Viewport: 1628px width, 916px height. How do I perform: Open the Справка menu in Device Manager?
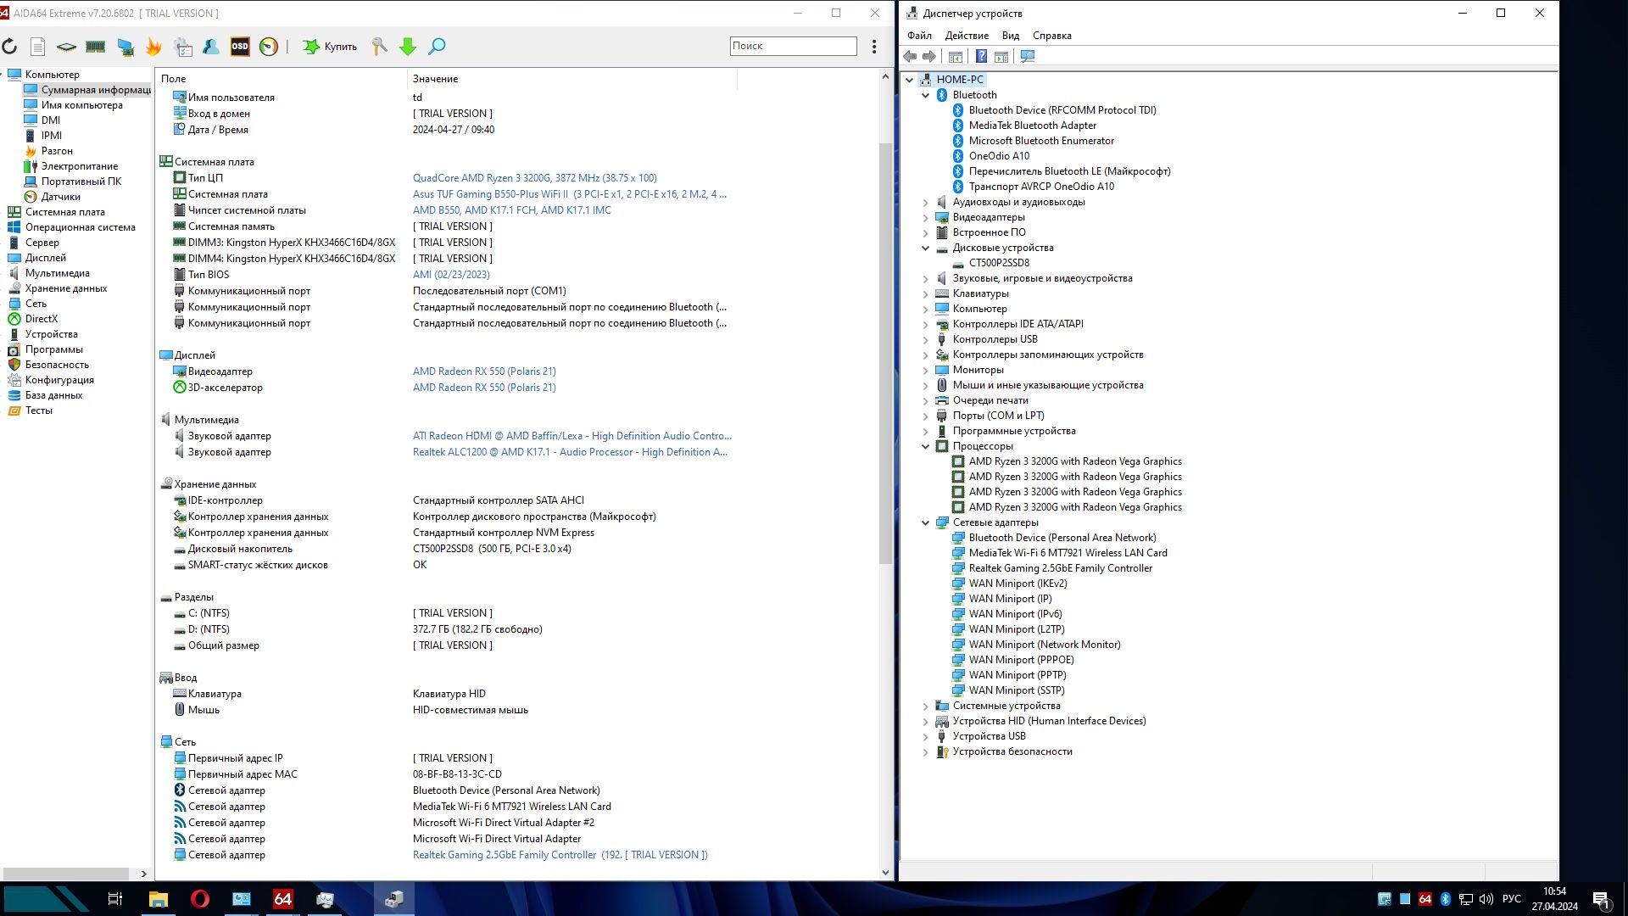pos(1052,36)
